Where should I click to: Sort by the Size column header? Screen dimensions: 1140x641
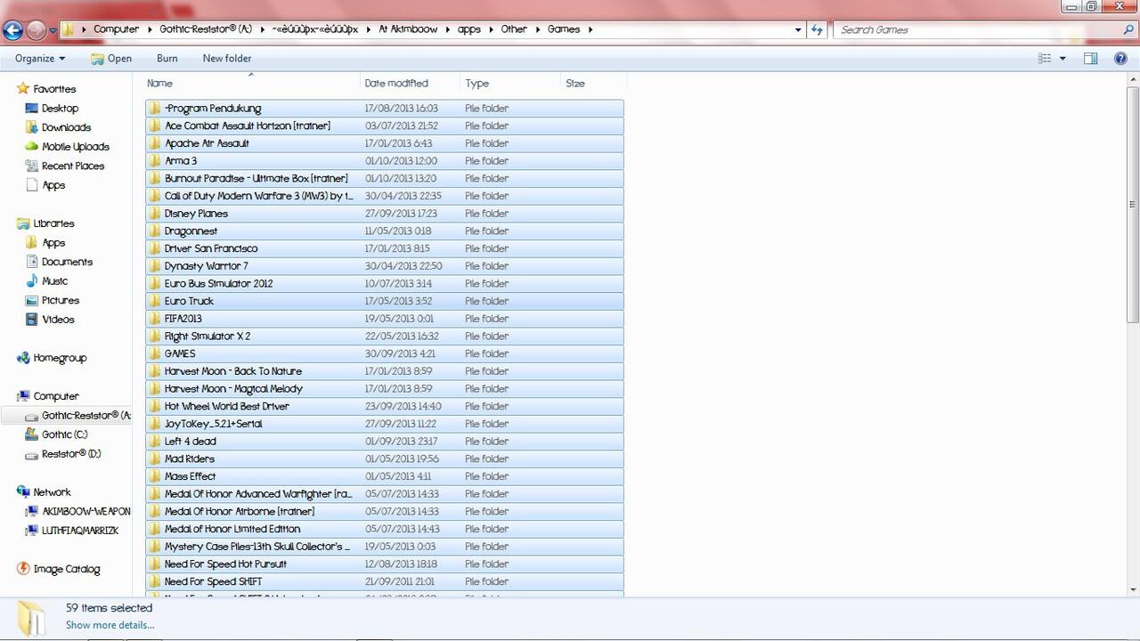pyautogui.click(x=594, y=84)
